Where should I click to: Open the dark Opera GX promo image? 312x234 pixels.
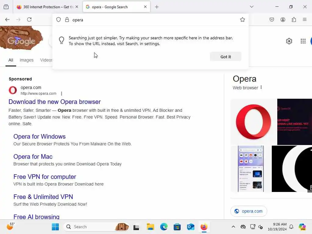pos(295,122)
